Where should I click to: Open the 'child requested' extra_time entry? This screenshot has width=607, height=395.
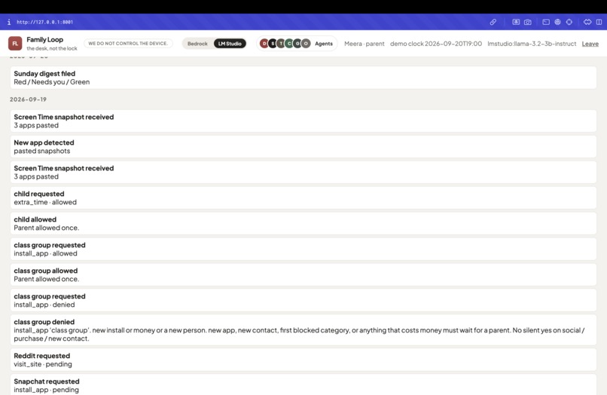[303, 197]
